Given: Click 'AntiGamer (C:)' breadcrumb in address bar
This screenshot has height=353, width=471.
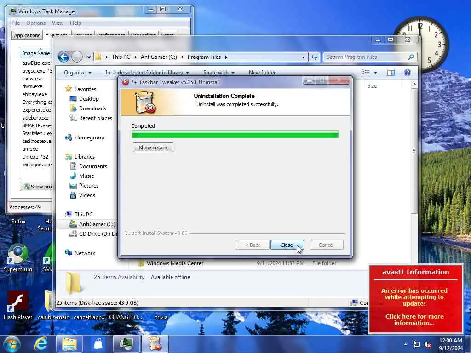Looking at the screenshot, I should 159,57.
